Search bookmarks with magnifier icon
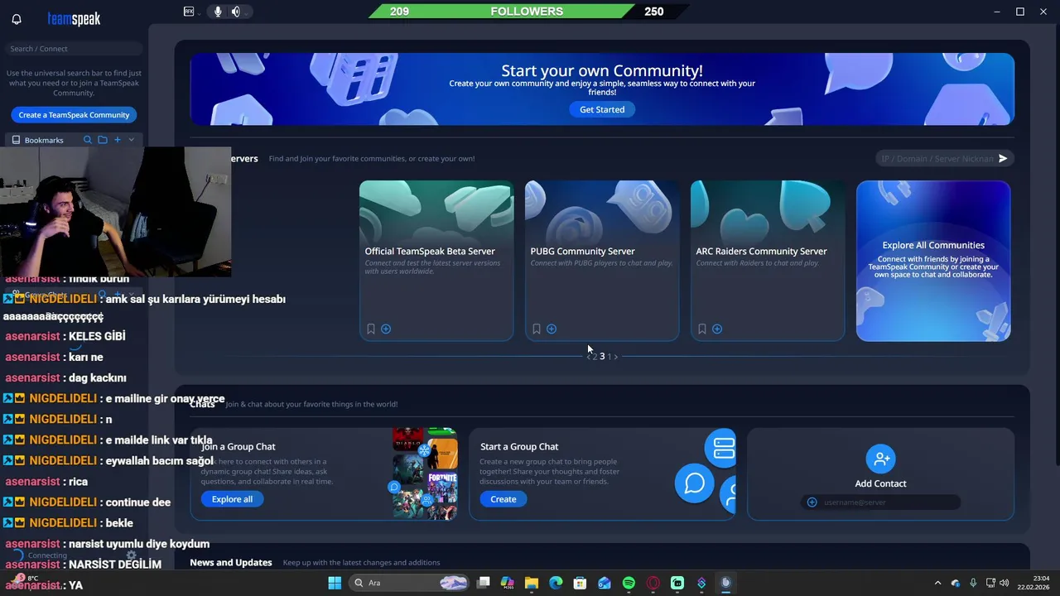This screenshot has width=1060, height=596. point(87,140)
